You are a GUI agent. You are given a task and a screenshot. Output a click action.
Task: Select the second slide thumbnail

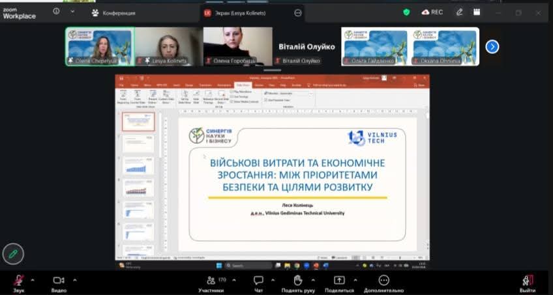pyautogui.click(x=138, y=143)
